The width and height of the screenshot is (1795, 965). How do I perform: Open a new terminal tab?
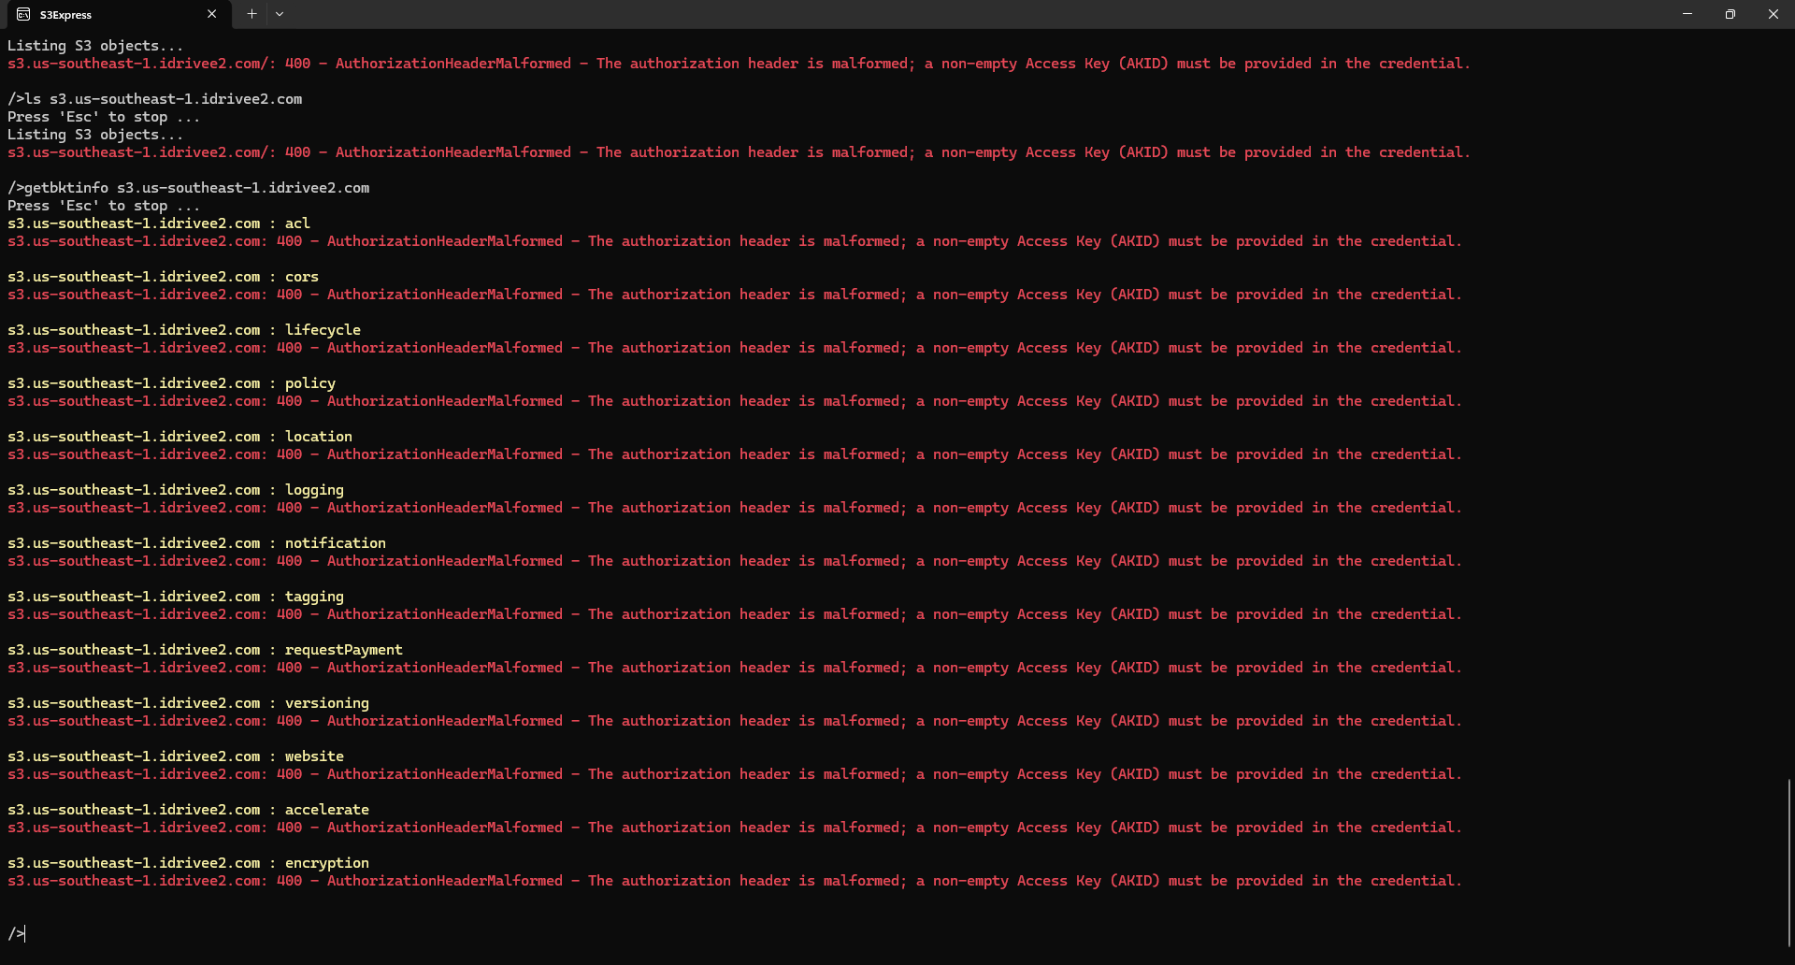click(x=251, y=14)
